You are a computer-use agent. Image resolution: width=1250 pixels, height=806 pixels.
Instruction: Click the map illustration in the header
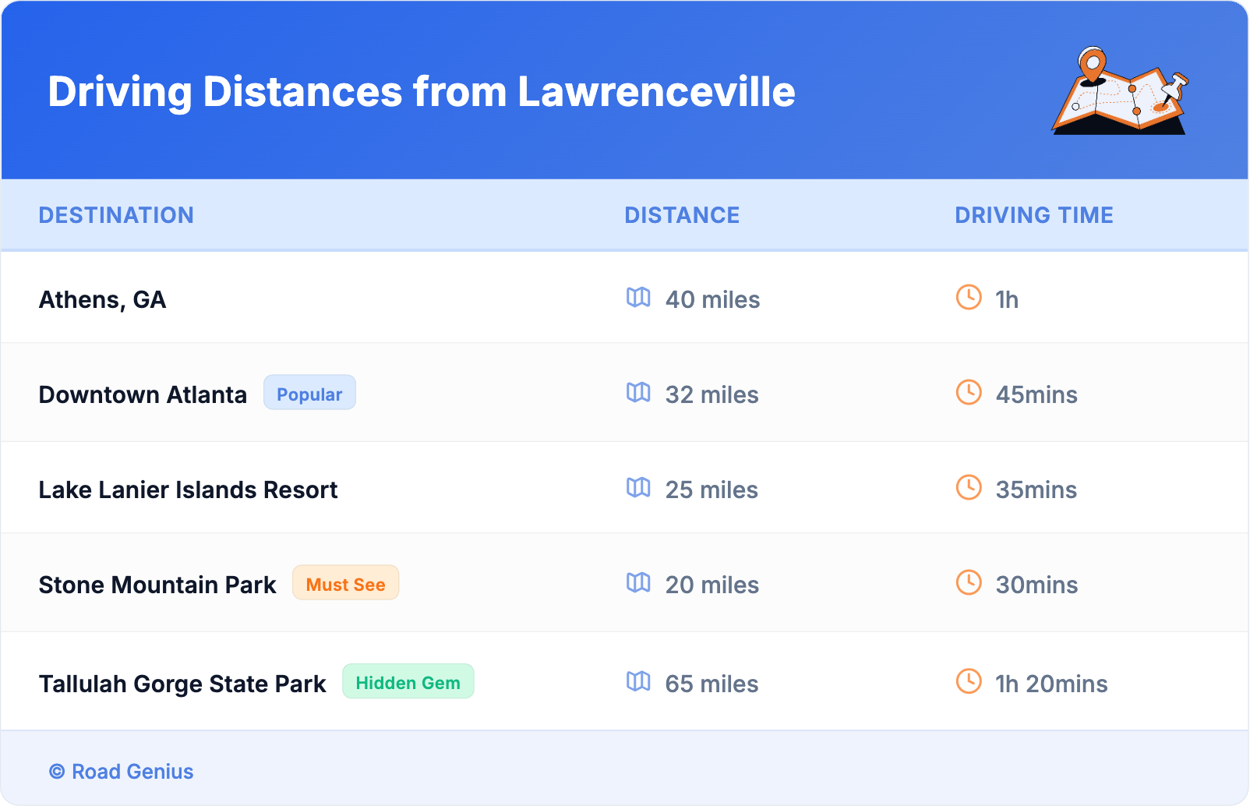(x=1120, y=91)
